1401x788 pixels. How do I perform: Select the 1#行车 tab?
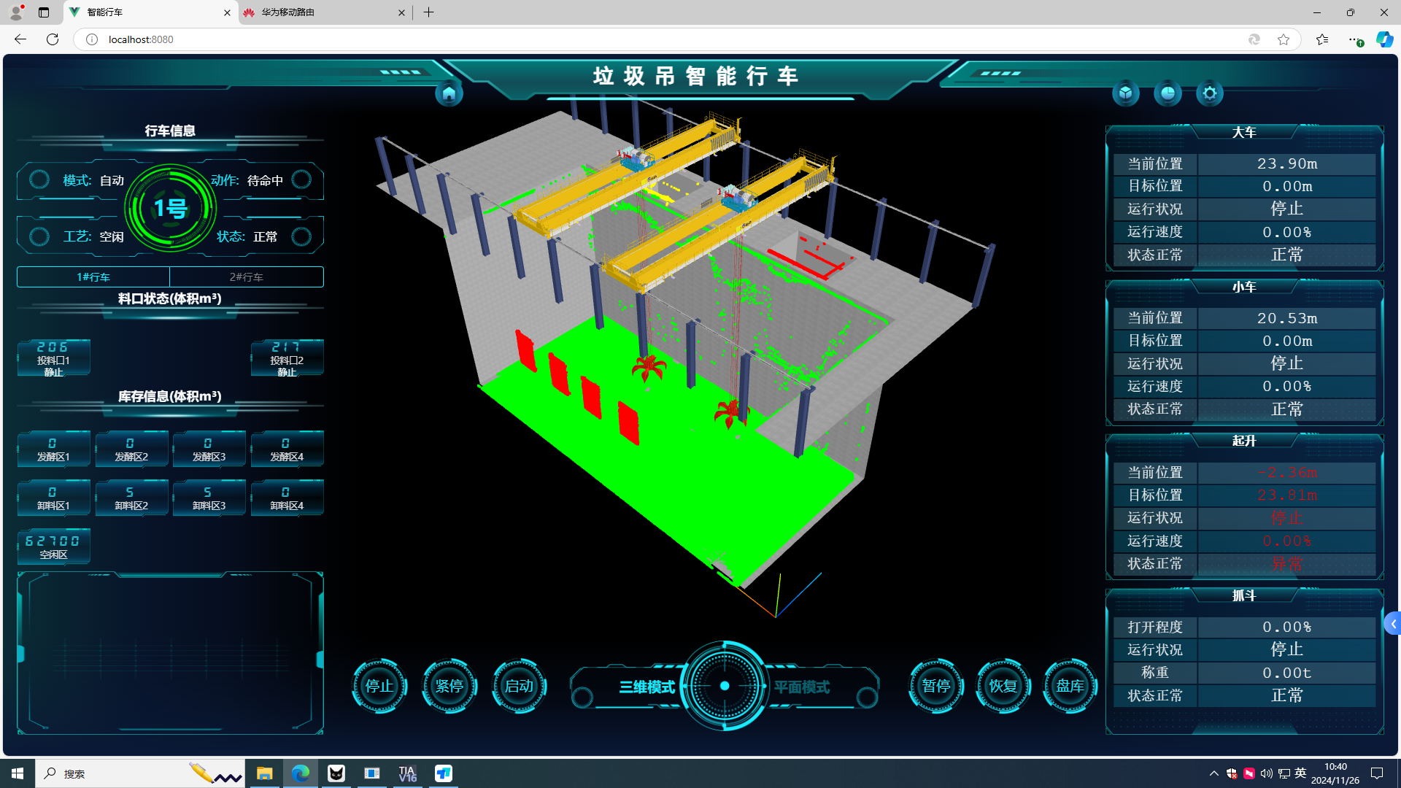(x=93, y=277)
